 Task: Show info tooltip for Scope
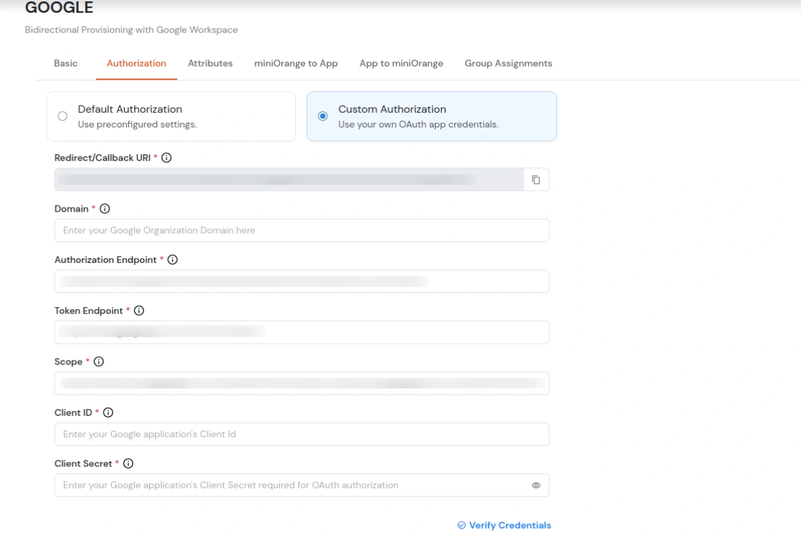[99, 362]
